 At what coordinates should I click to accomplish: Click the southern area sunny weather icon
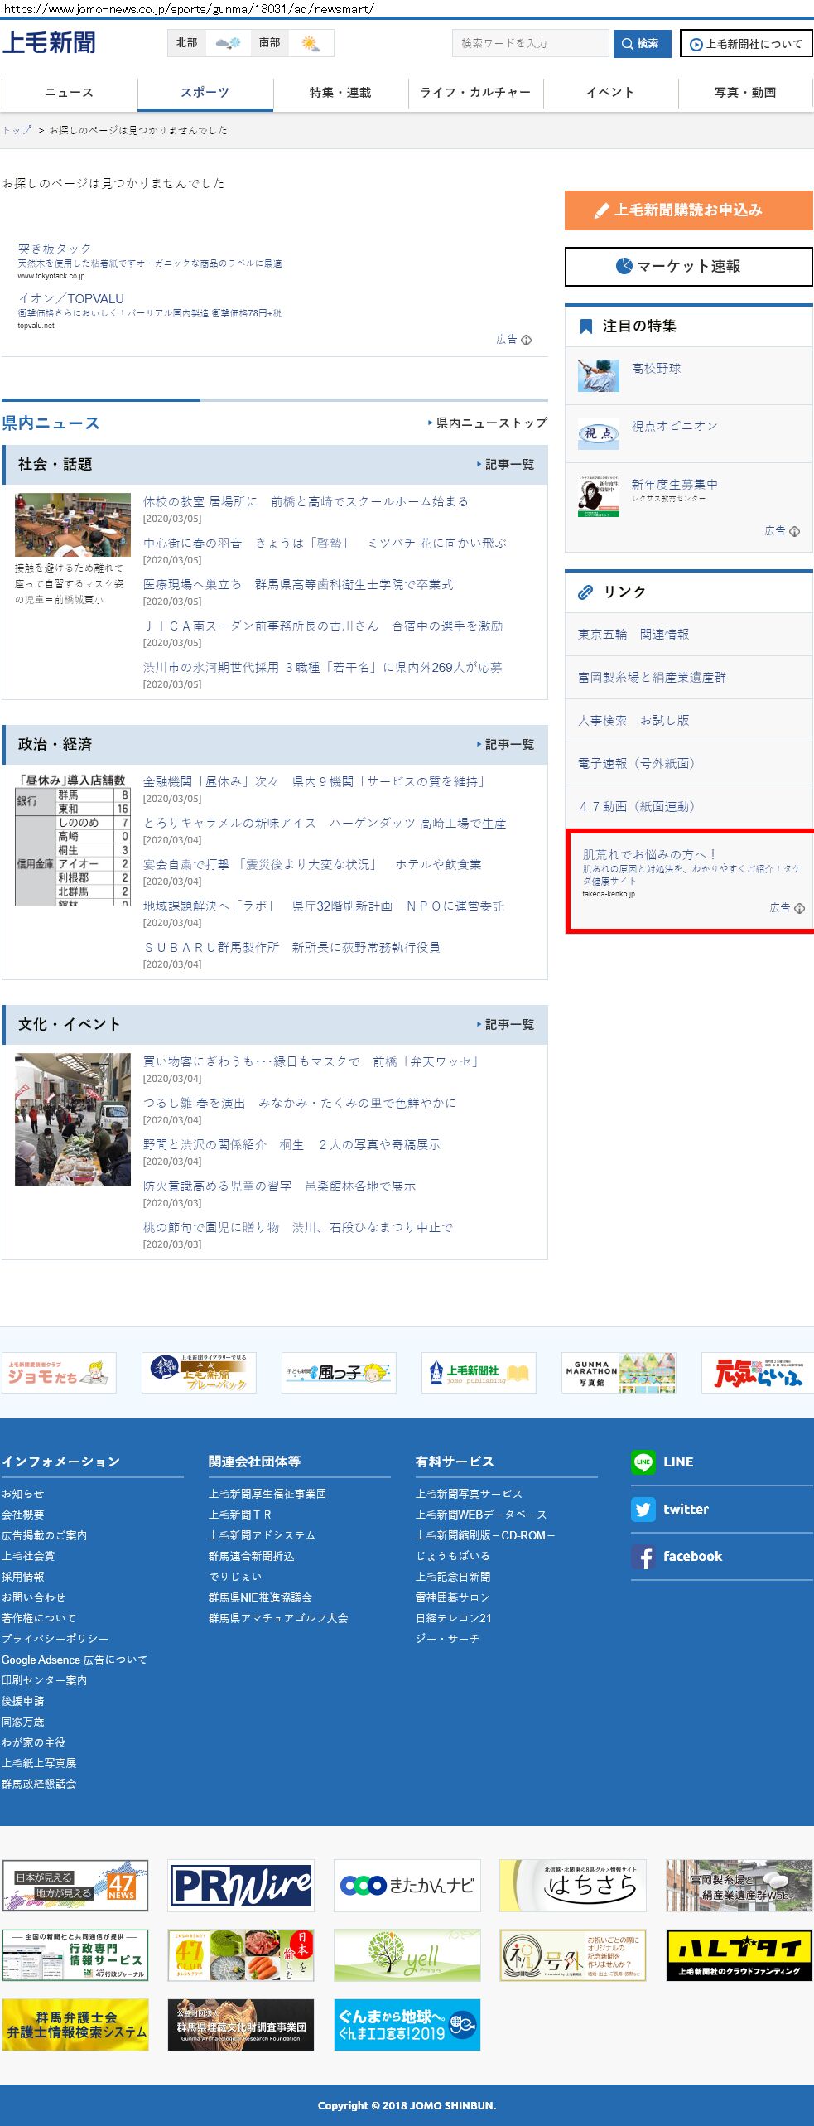pyautogui.click(x=311, y=43)
